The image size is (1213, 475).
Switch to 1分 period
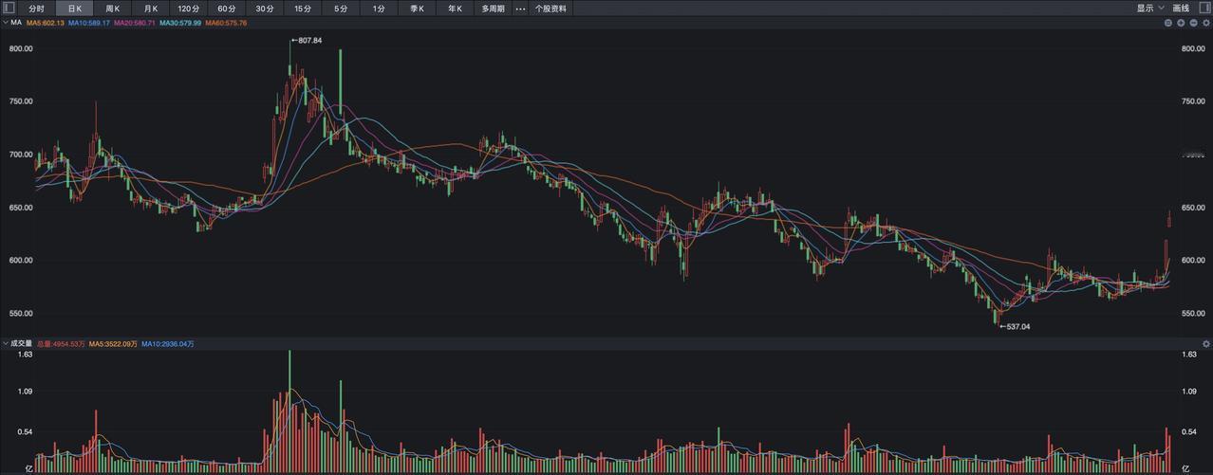point(378,8)
